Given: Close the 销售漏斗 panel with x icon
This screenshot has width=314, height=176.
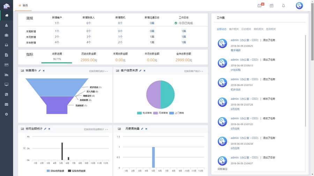Looking at the screenshot, I should click(44, 71).
